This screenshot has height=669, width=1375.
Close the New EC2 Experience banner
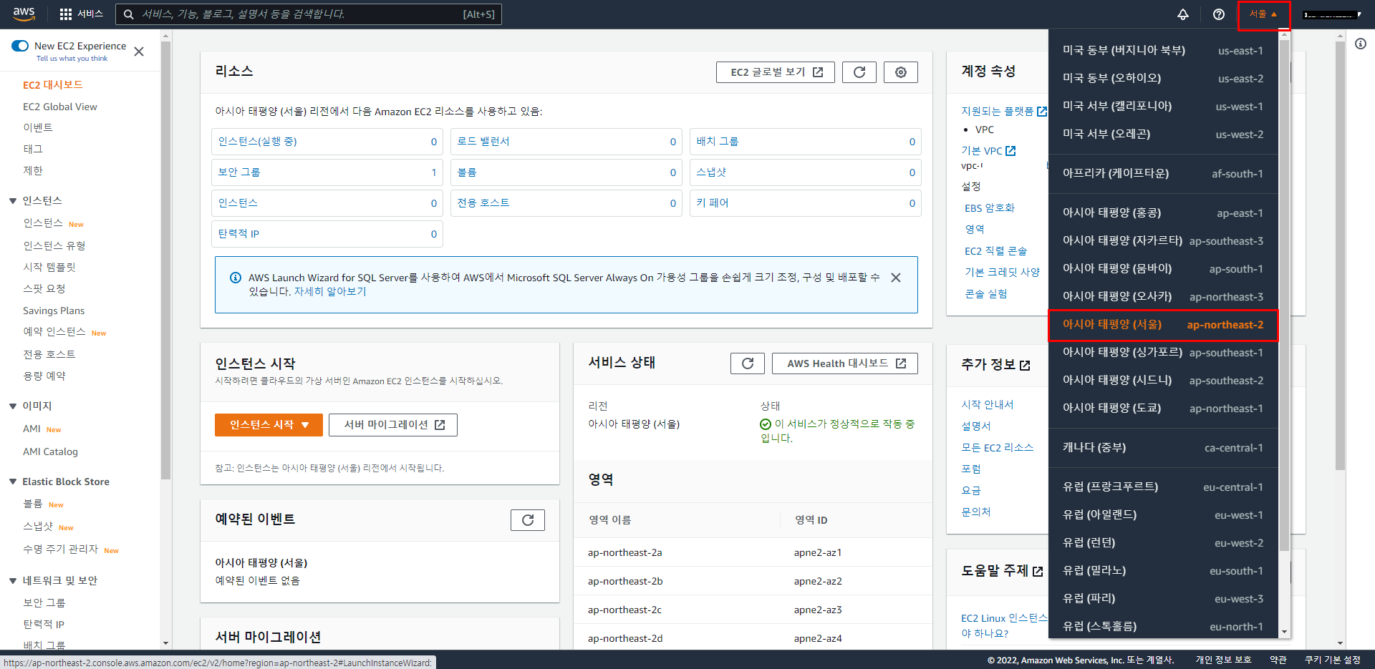click(x=139, y=52)
